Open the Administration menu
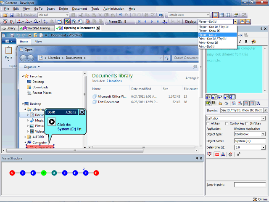The image size is (269, 202). (114, 8)
